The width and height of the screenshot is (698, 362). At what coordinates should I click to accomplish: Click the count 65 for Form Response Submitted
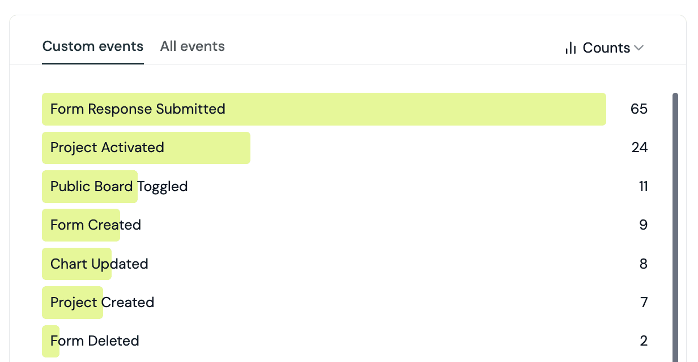coord(639,109)
